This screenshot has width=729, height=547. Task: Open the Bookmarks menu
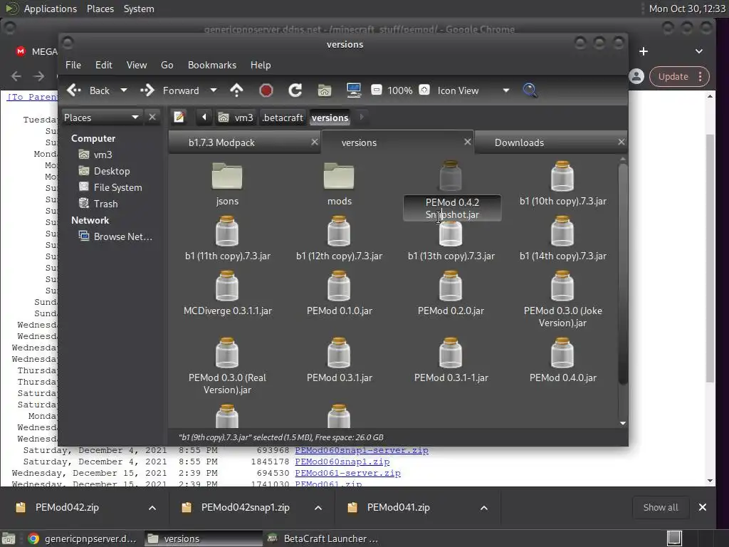point(212,65)
